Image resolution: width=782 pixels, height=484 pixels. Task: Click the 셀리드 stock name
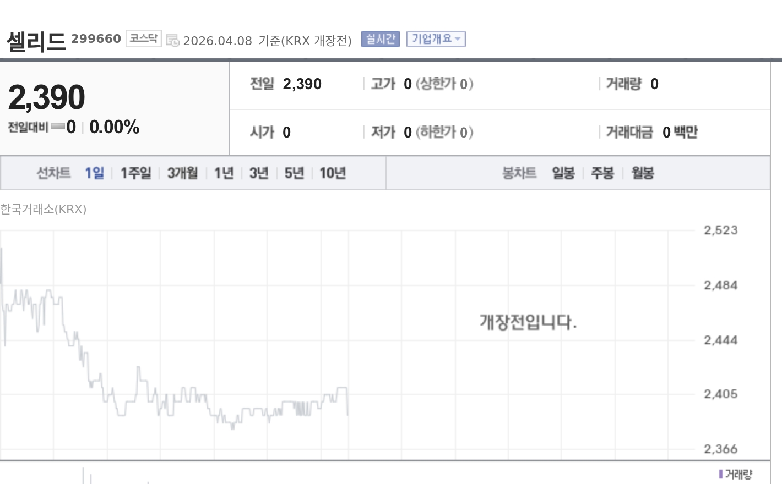point(36,40)
